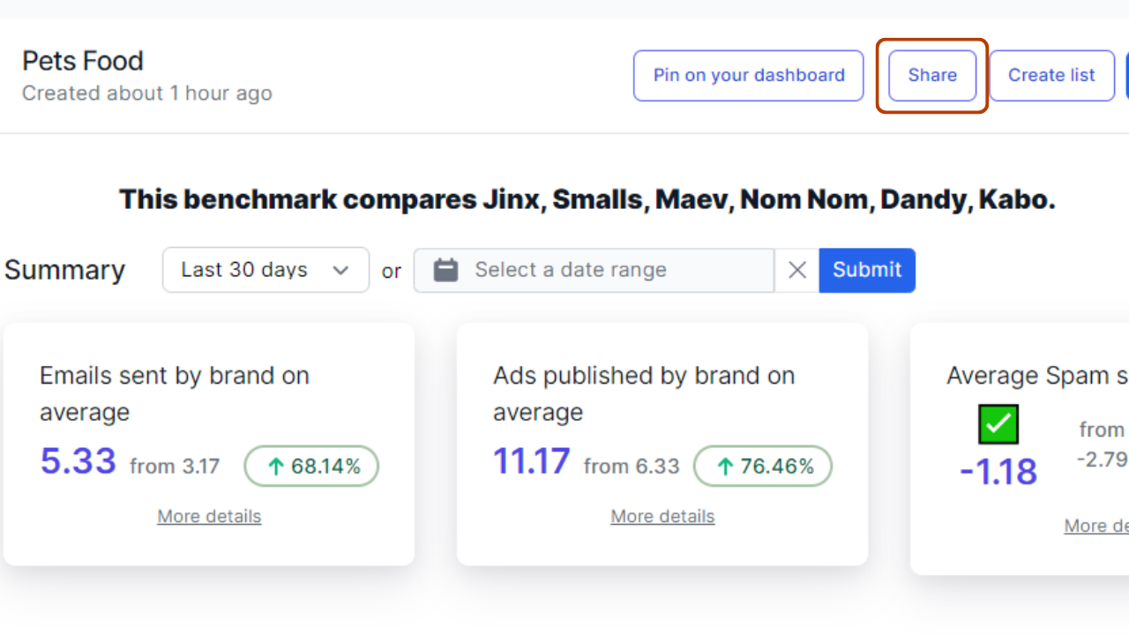This screenshot has height=635, width=1129.
Task: Click the 'Emails sent by brand on average' label
Action: pos(175,393)
